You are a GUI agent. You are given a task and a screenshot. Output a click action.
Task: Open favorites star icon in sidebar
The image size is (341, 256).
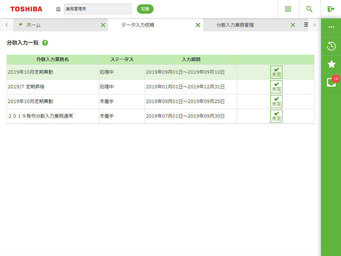point(331,64)
